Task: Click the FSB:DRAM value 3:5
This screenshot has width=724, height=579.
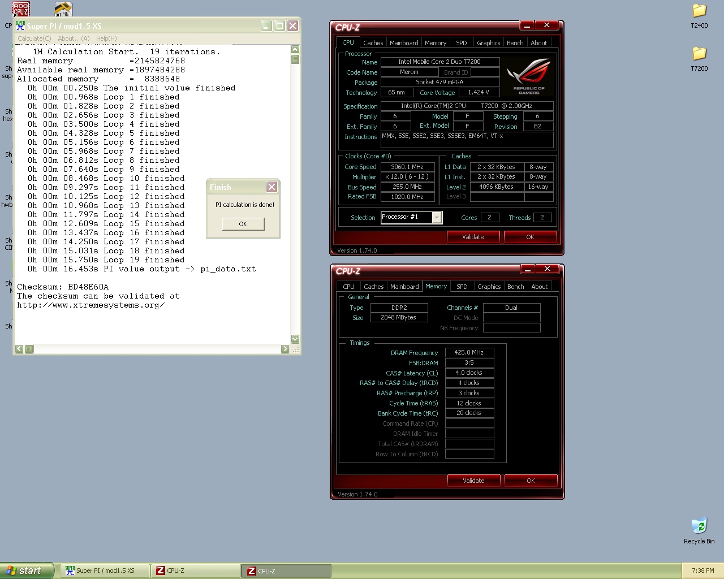Action: pos(469,362)
